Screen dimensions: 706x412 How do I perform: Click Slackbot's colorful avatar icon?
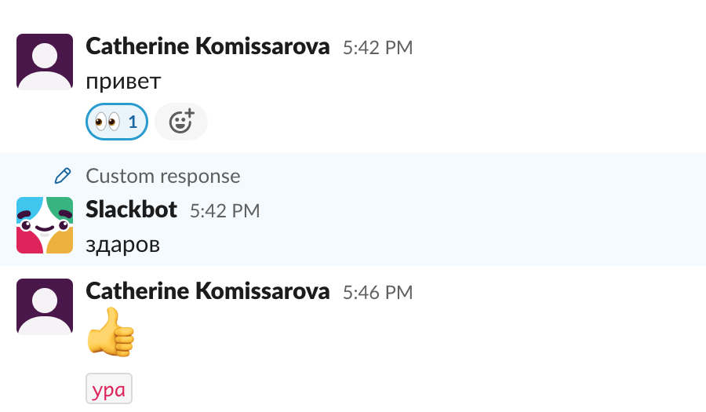click(x=45, y=225)
